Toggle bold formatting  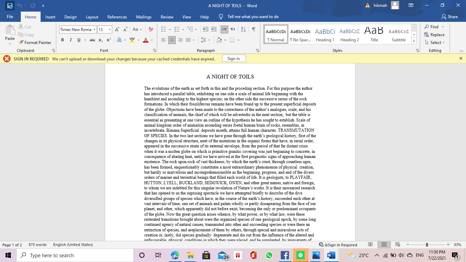[62, 40]
